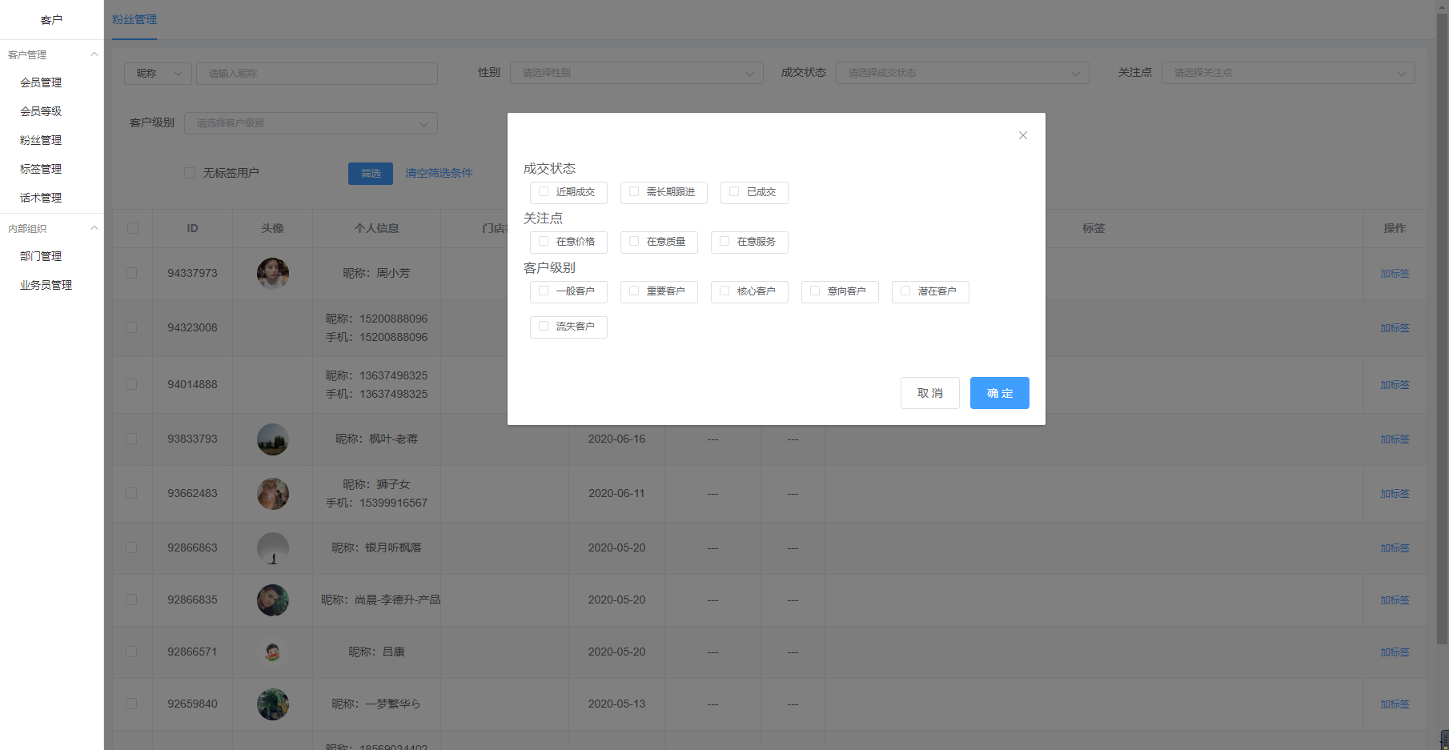Open the 性别 dropdown
Image resolution: width=1449 pixels, height=750 pixels.
pyautogui.click(x=636, y=73)
